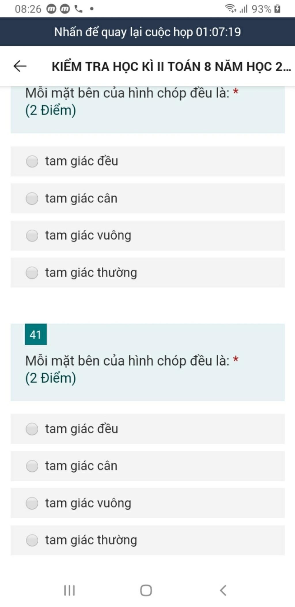Choose "tam giác thường" in the upper question
Image resolution: width=295 pixels, height=607 pixels.
(147, 273)
